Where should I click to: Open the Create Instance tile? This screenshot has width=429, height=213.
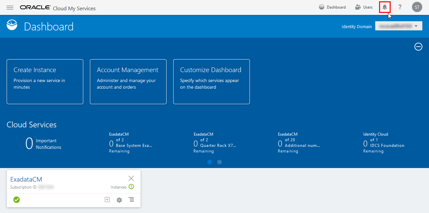(x=45, y=82)
